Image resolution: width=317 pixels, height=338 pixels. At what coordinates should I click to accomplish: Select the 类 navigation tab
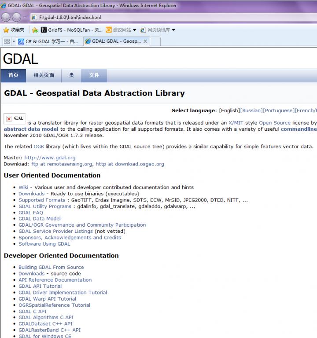pos(71,75)
